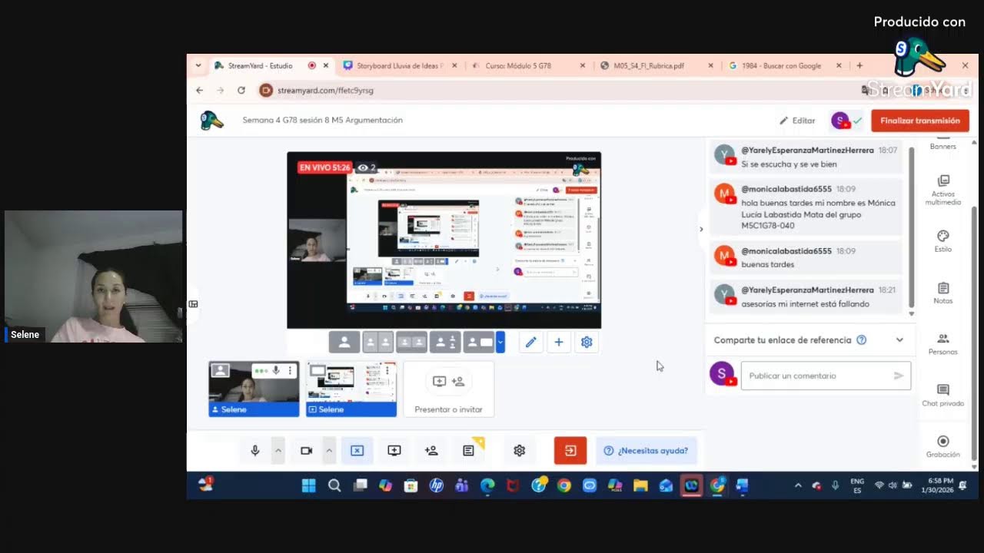
Task: Open Windows taskbar search
Action: 334,485
